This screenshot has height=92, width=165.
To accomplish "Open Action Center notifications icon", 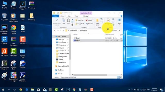I will coord(161,90).
